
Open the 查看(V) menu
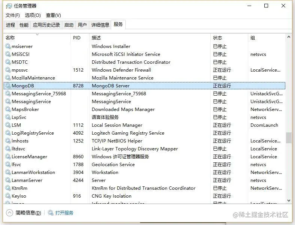(x=54, y=15)
